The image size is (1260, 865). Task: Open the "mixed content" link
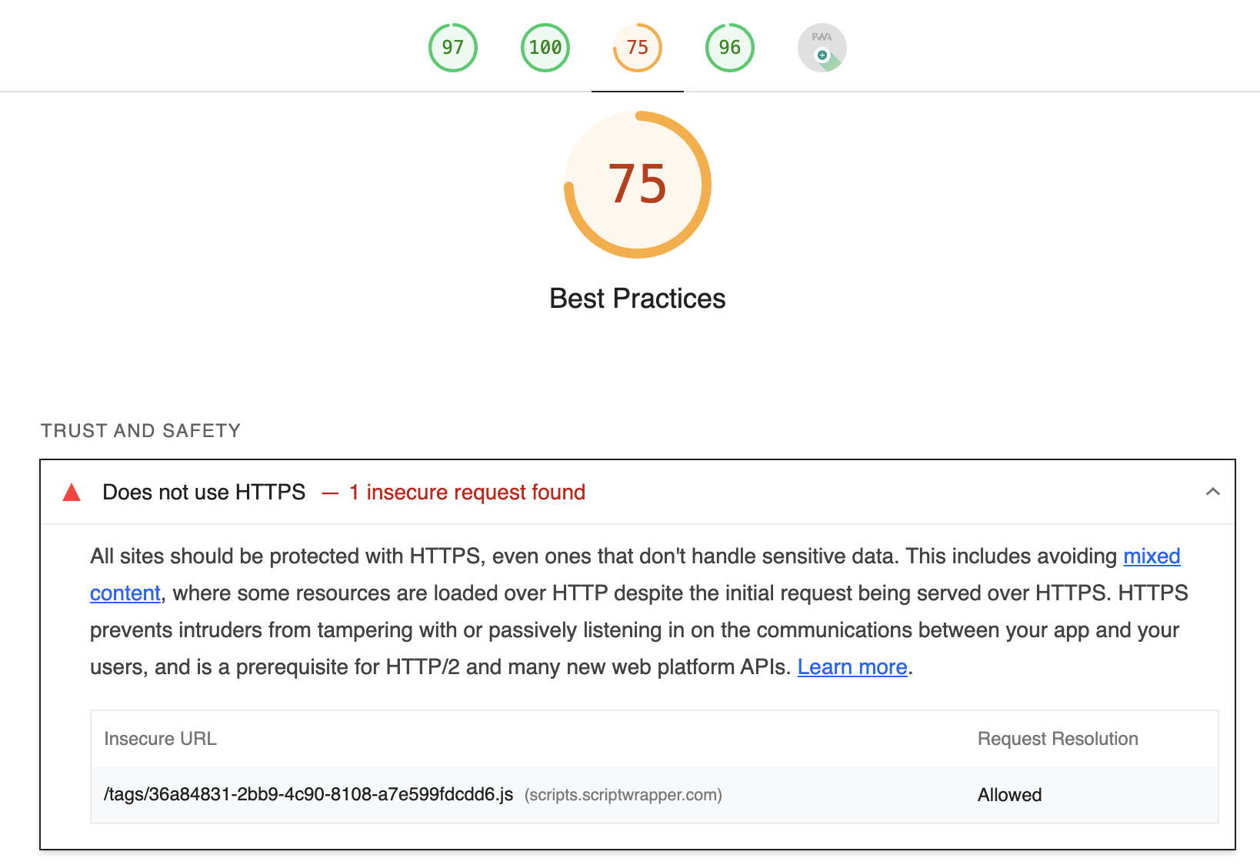pos(1151,556)
